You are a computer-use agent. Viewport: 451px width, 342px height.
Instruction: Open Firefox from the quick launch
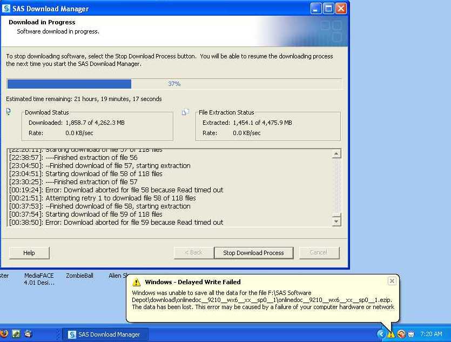(x=4, y=334)
